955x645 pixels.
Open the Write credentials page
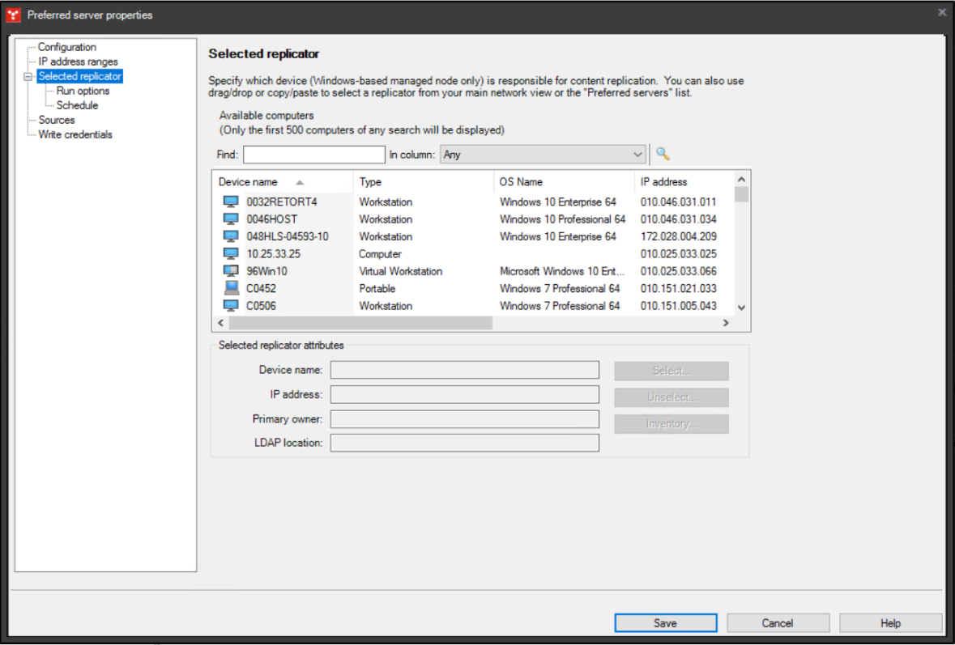[x=74, y=134]
